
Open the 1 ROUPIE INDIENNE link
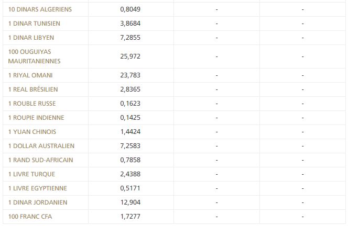[x=36, y=118]
